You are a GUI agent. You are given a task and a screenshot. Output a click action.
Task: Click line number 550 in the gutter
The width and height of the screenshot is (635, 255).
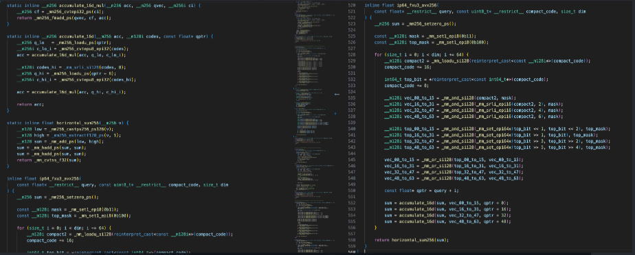352,191
